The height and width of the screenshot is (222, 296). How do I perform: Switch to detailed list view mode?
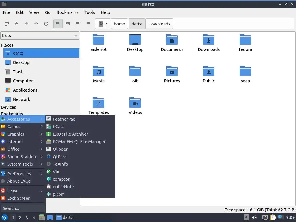(88, 24)
